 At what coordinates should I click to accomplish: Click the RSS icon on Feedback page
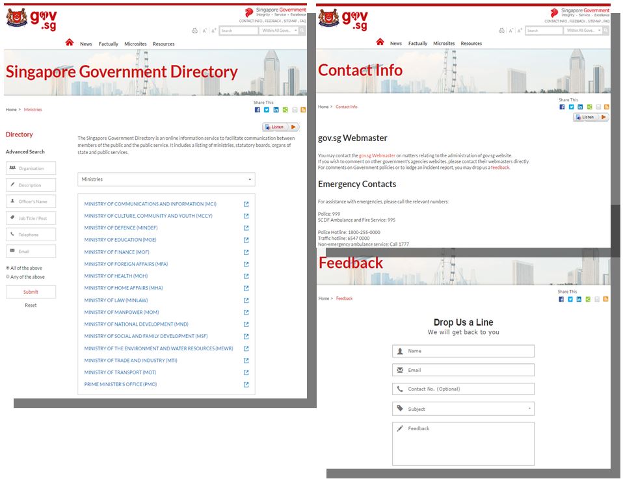tap(605, 299)
